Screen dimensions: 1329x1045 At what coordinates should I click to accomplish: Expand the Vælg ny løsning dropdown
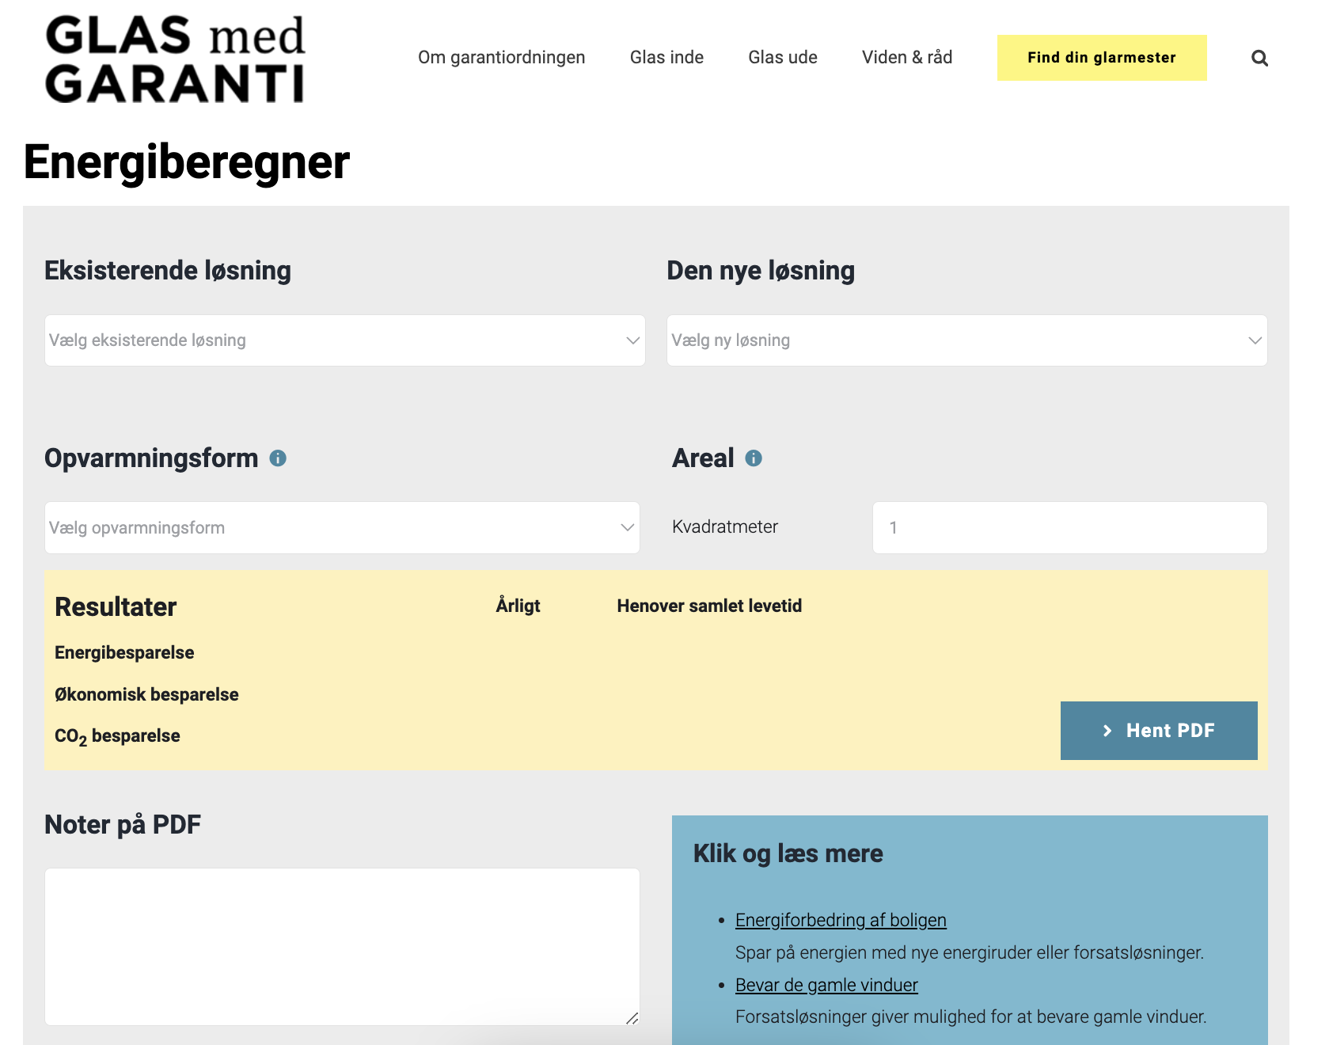(966, 340)
